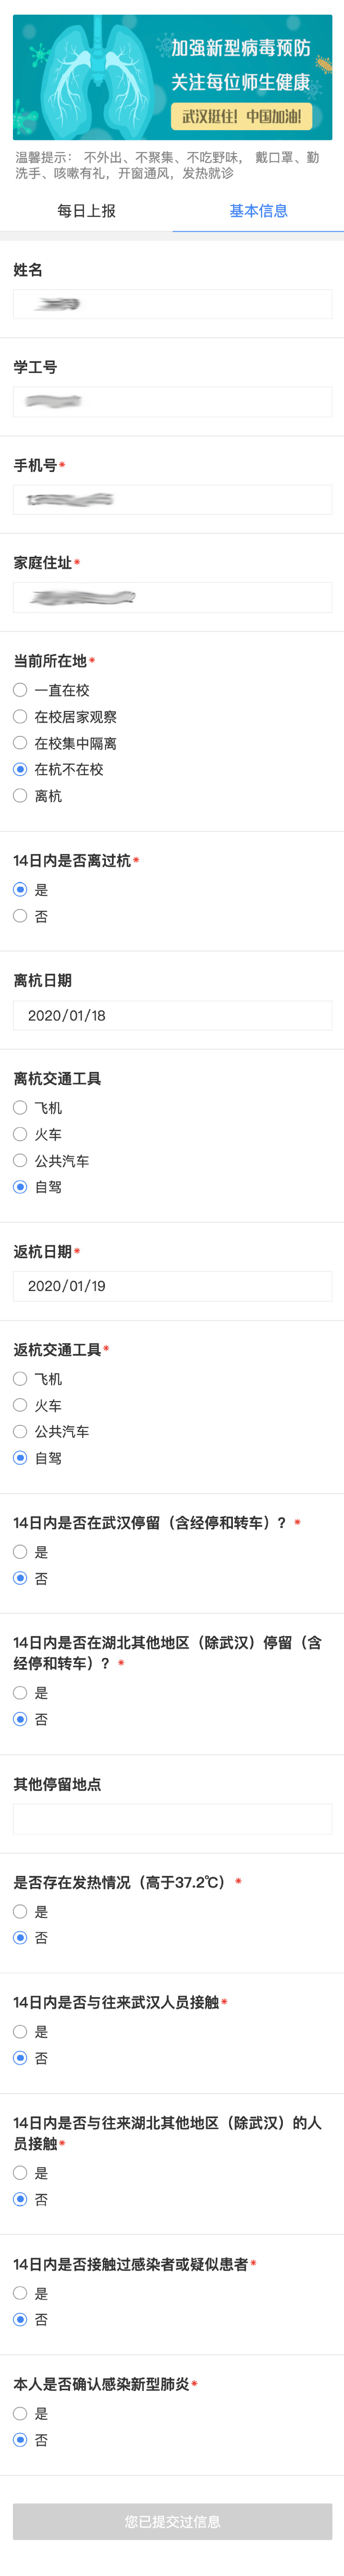The image size is (344, 2576).
Task: Select 飞机 under 离杭交通工具
Action: tap(20, 1107)
